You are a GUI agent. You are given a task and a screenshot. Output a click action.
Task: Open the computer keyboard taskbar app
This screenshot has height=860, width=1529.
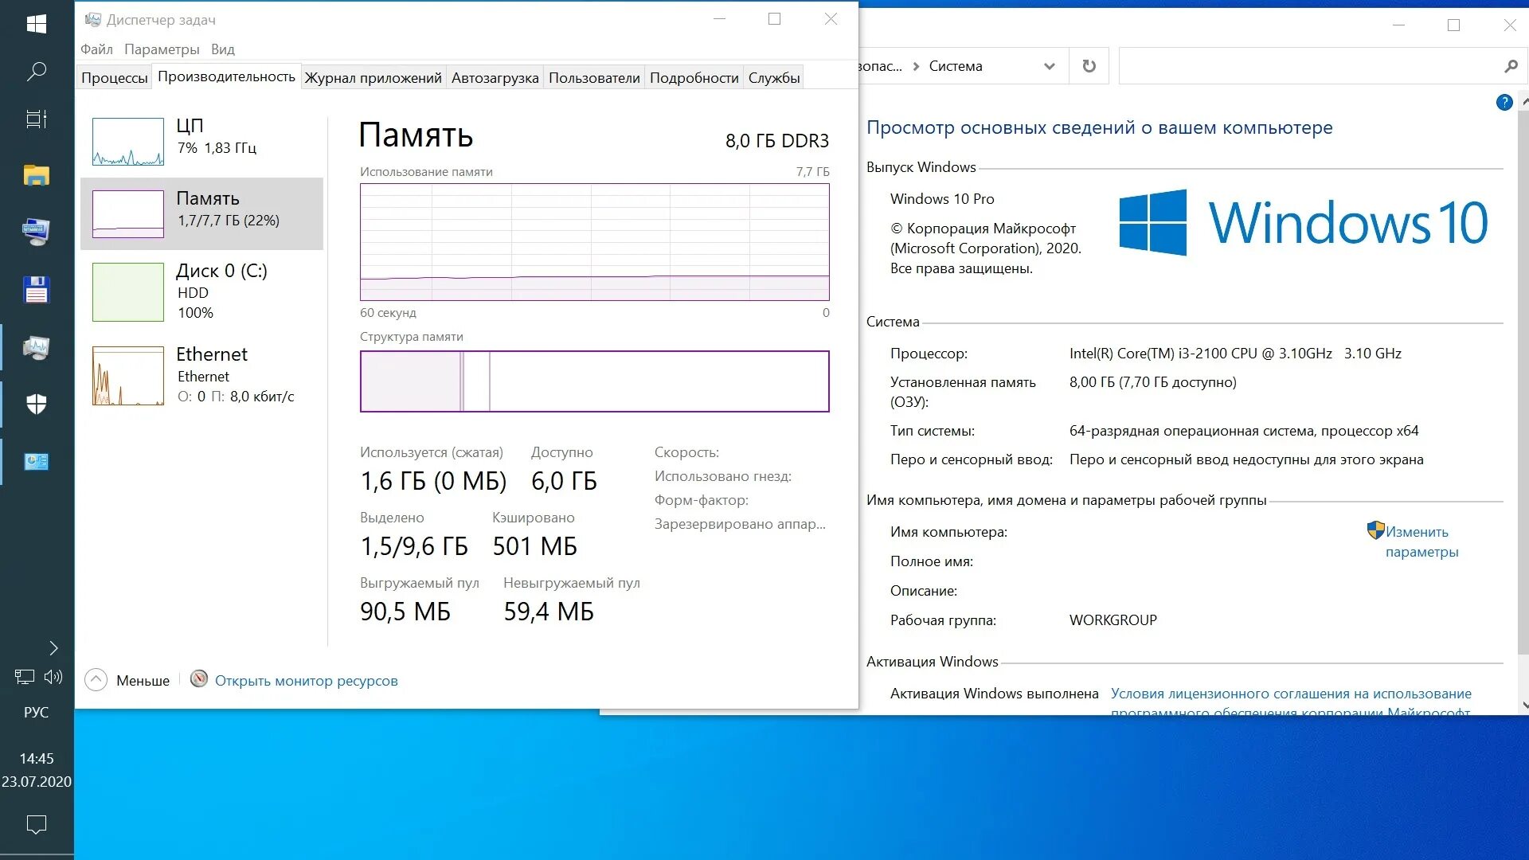coord(37,232)
